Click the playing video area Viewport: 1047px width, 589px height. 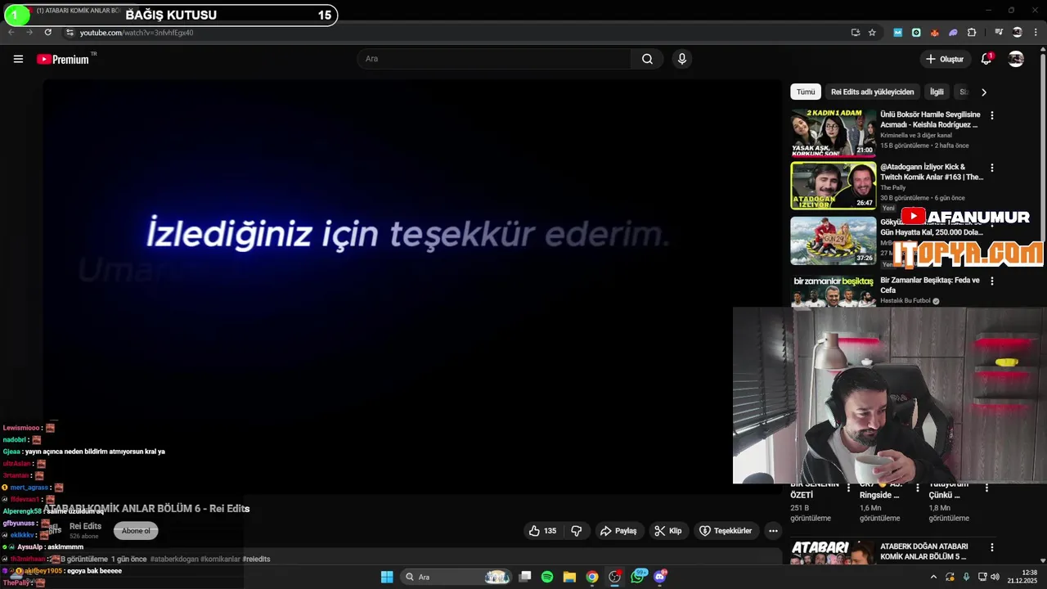pos(411,286)
